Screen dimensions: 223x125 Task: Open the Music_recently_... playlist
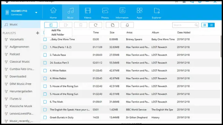21,121
